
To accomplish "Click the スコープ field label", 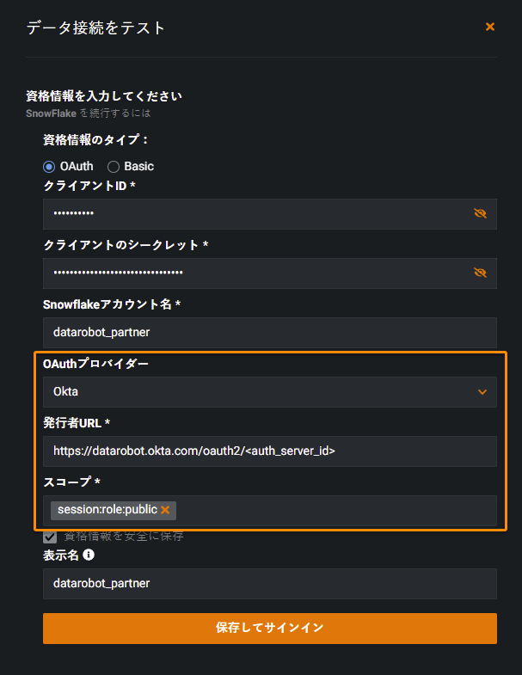I will point(72,482).
